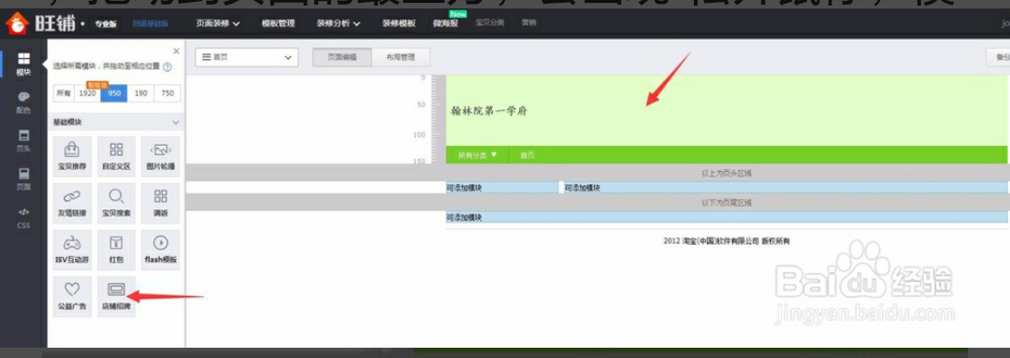Click the footer area 可添加模块 slot

[727, 217]
